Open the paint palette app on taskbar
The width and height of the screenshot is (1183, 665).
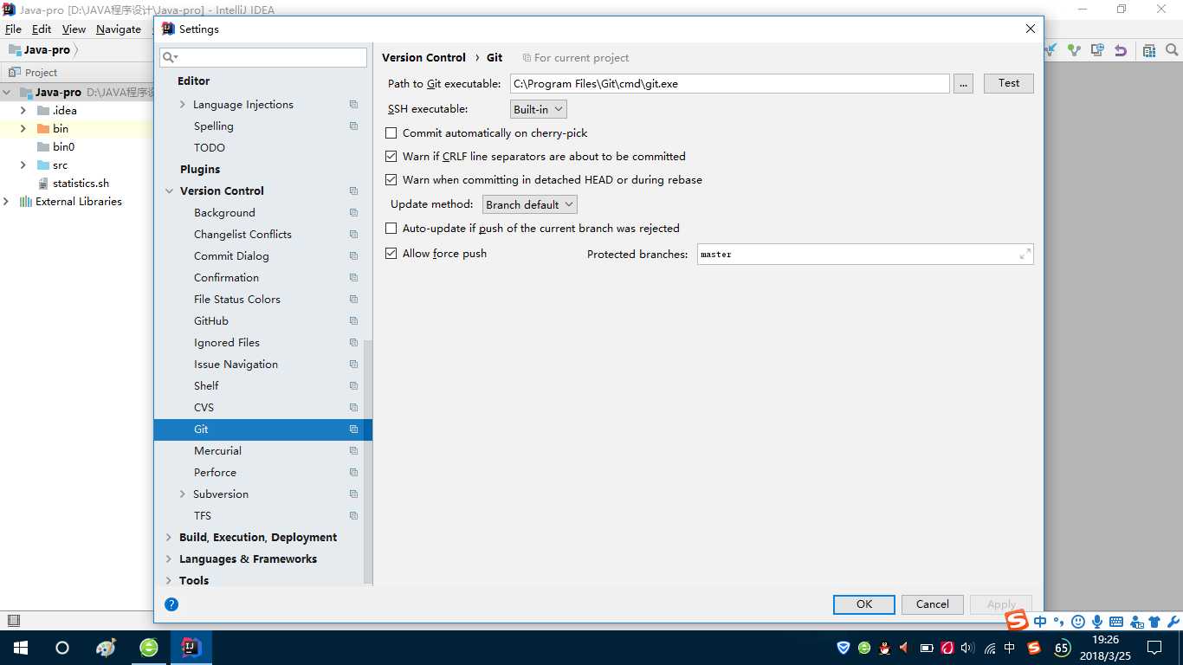point(106,648)
